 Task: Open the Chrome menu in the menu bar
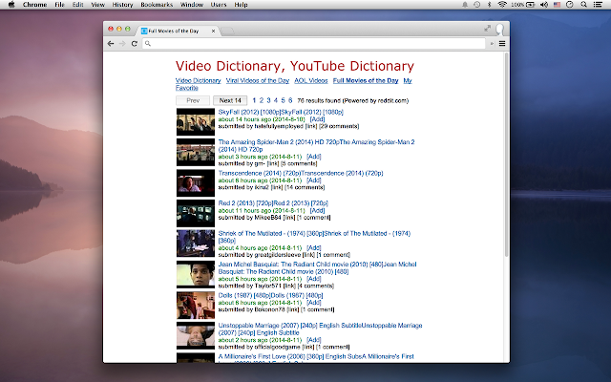[x=34, y=5]
